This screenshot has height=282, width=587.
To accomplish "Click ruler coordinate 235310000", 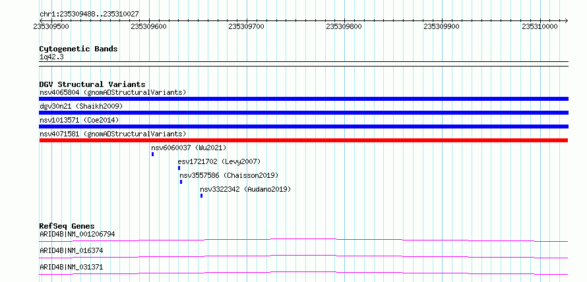I will [x=540, y=26].
